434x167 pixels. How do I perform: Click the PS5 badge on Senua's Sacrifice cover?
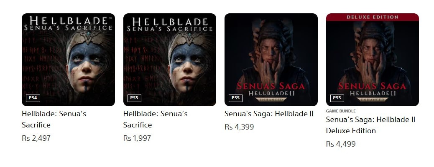[134, 98]
